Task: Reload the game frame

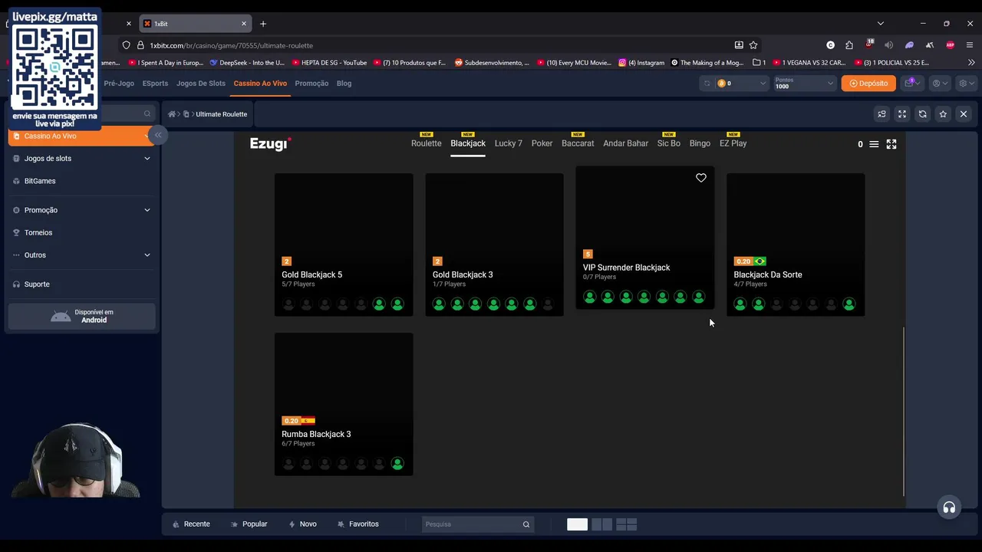Action: point(923,114)
